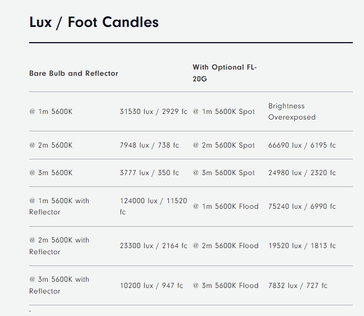This screenshot has height=316, width=364.
Task: Select the @ 1m 5600K with Reflector label
Action: click(59, 207)
